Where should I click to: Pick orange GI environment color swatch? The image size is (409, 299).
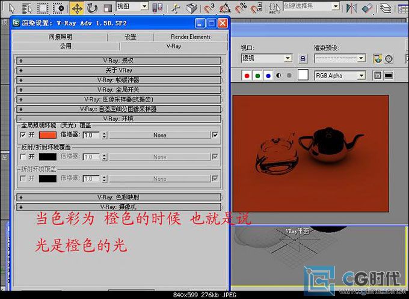click(x=48, y=135)
